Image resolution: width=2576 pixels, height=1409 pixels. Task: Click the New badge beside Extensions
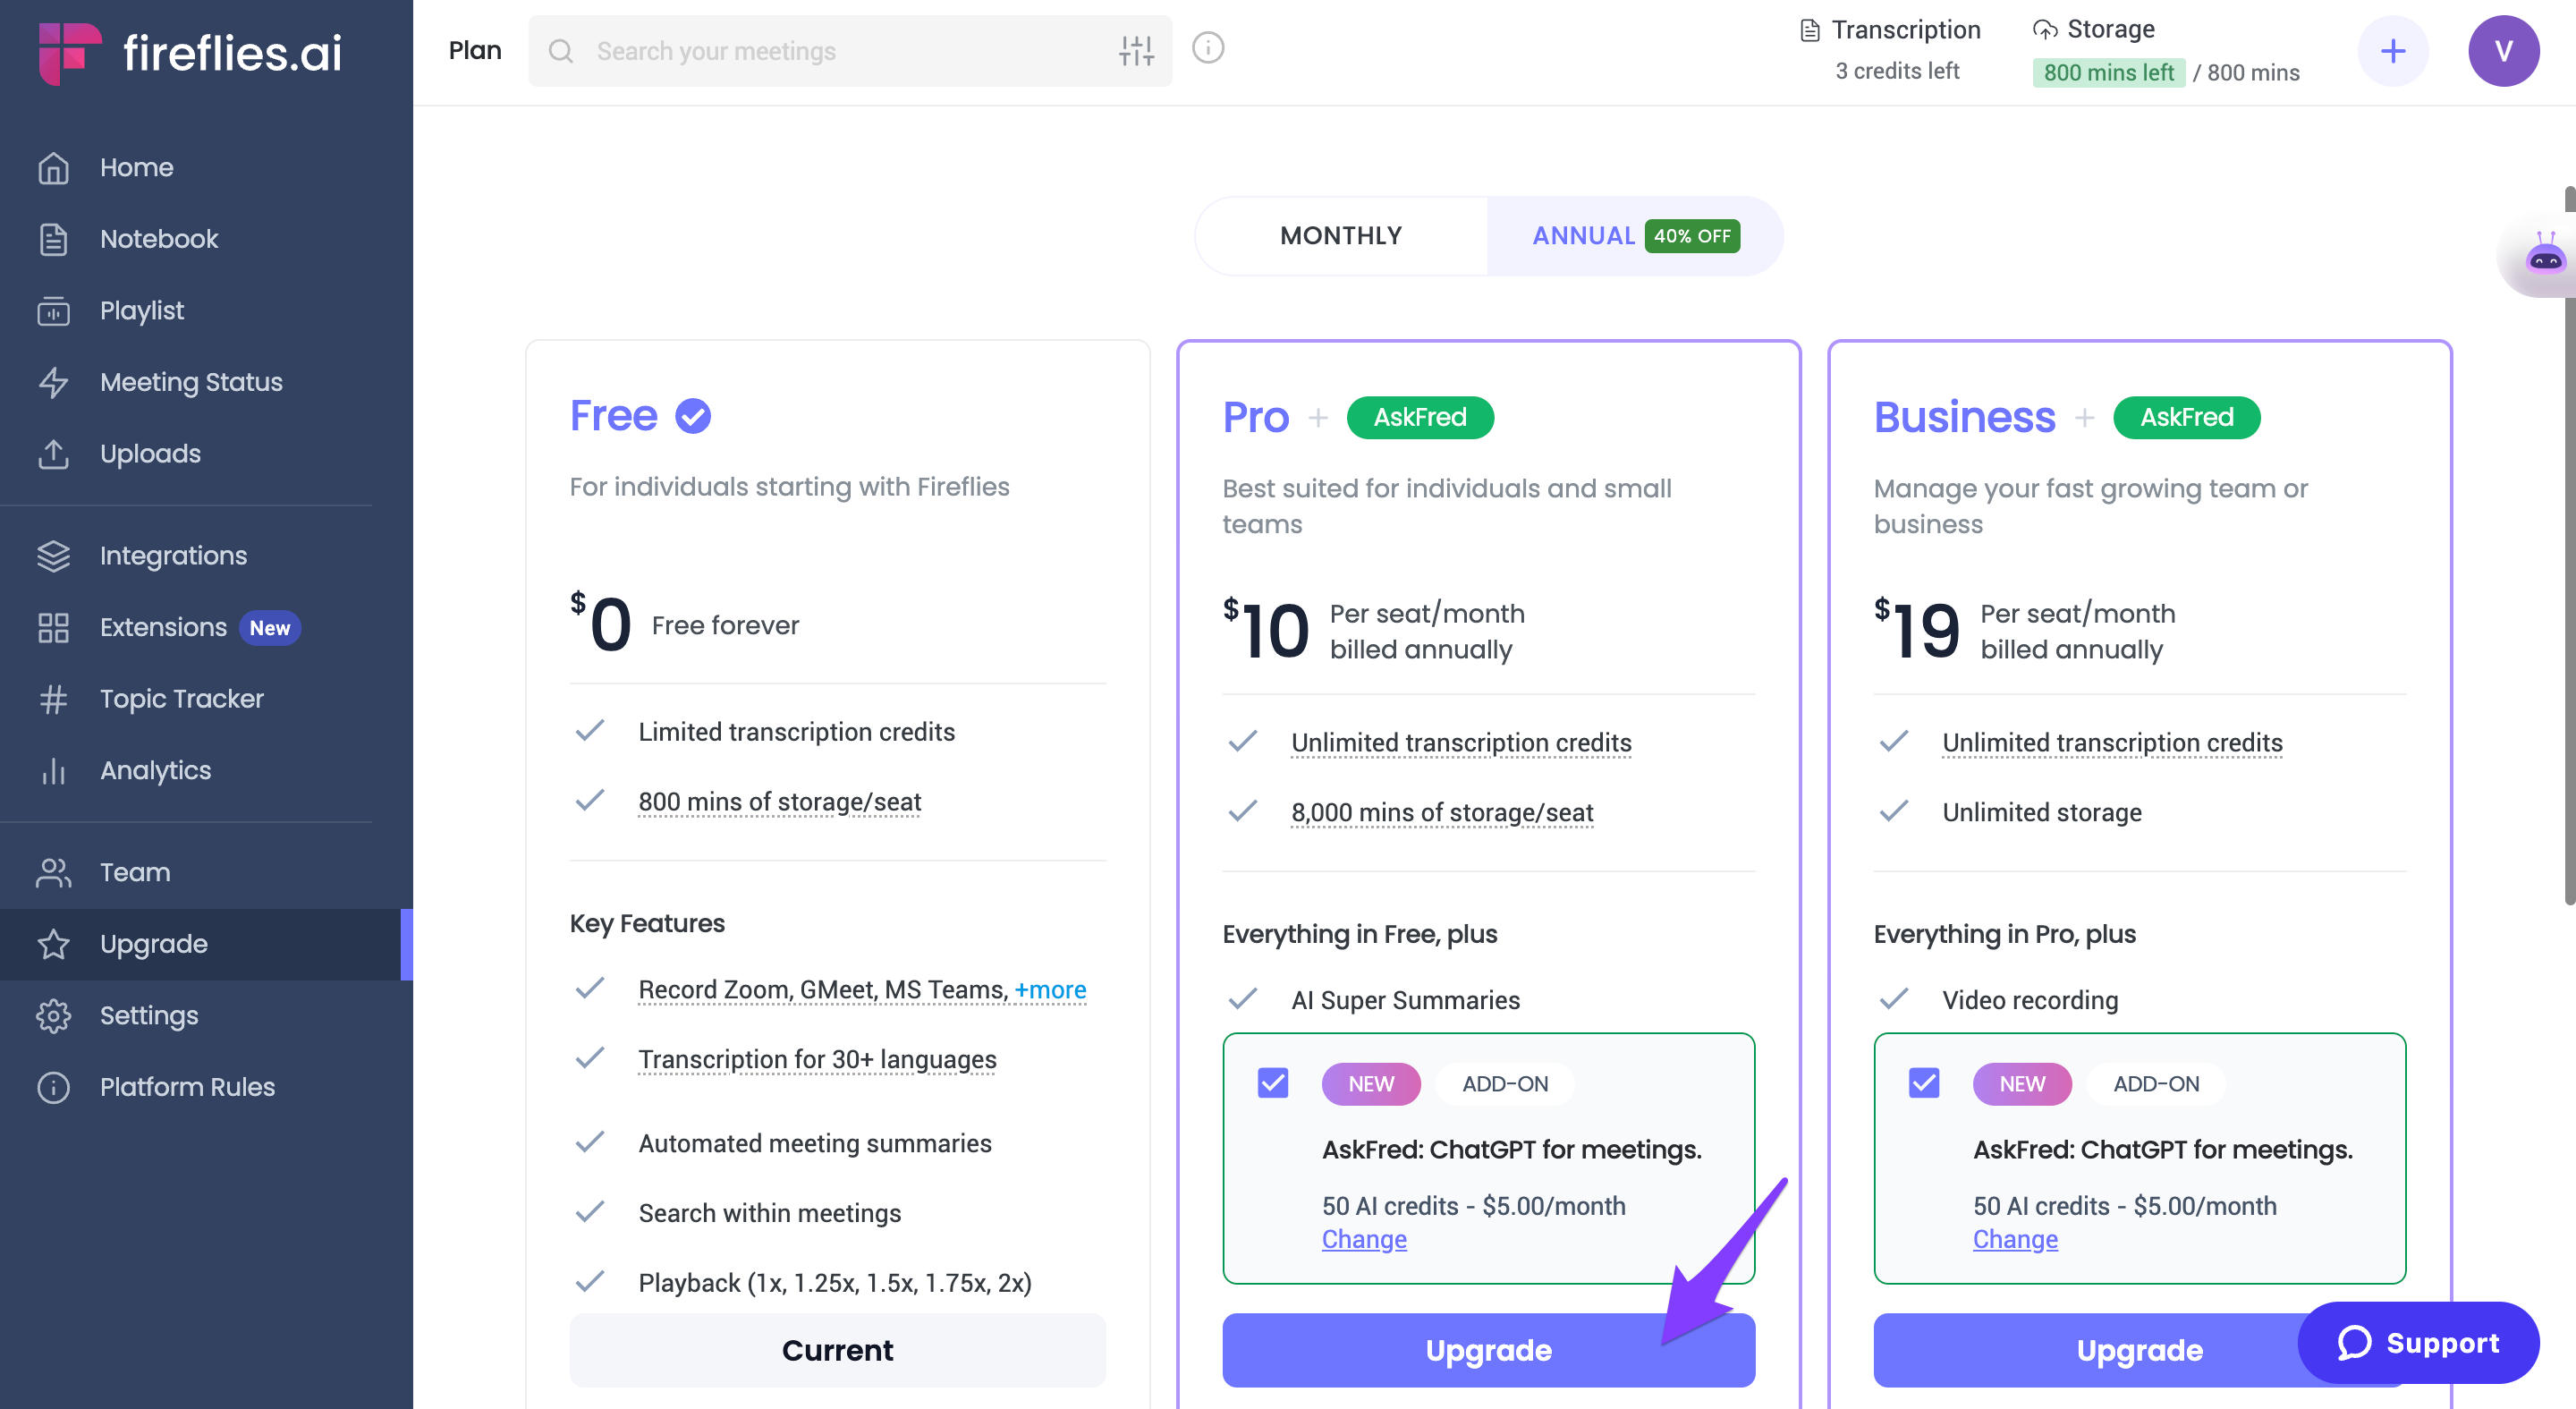pos(269,628)
